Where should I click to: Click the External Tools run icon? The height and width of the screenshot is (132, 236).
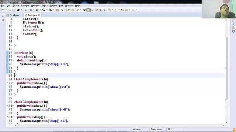pos(51,10)
